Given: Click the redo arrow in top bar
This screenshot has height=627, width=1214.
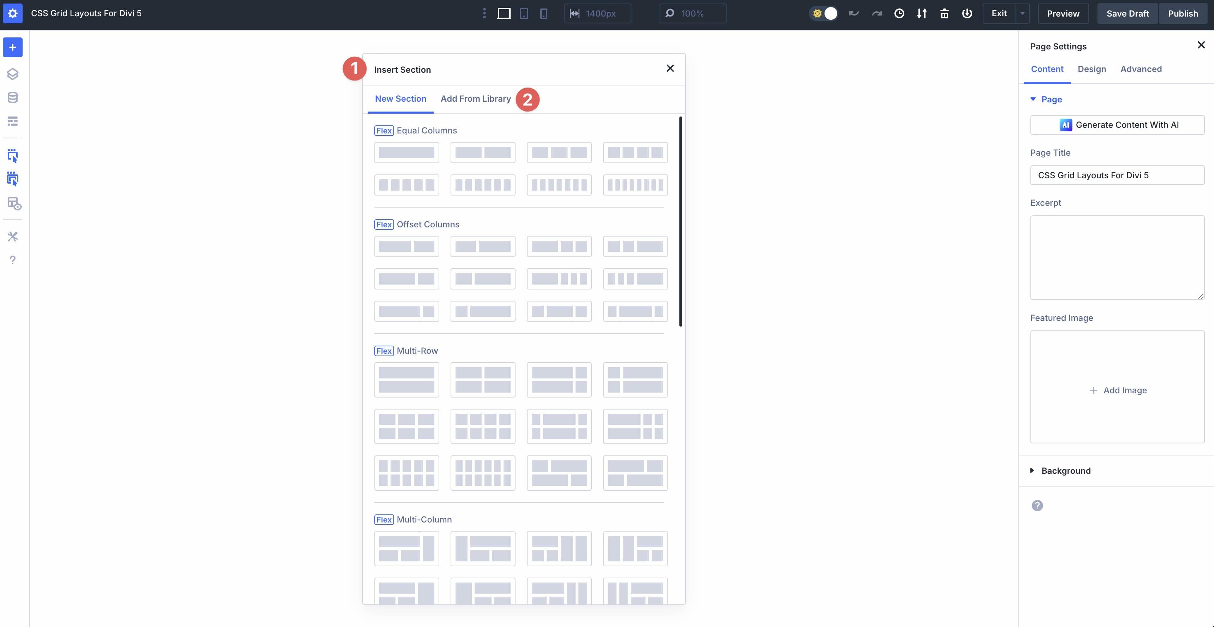Looking at the screenshot, I should [876, 13].
